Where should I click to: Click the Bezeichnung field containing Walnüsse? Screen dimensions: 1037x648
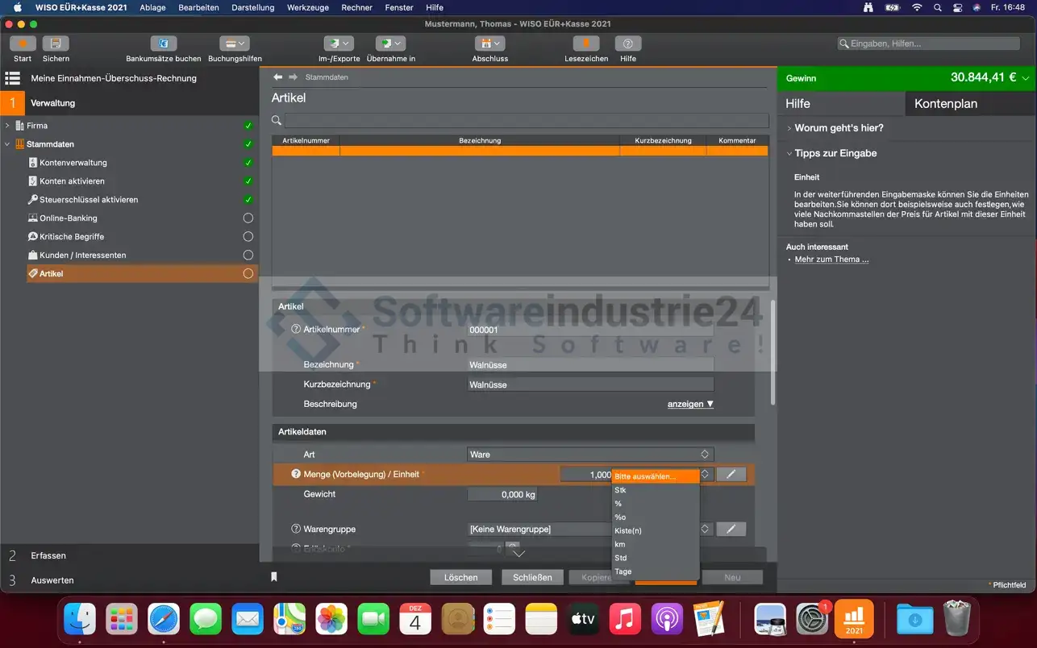(589, 365)
